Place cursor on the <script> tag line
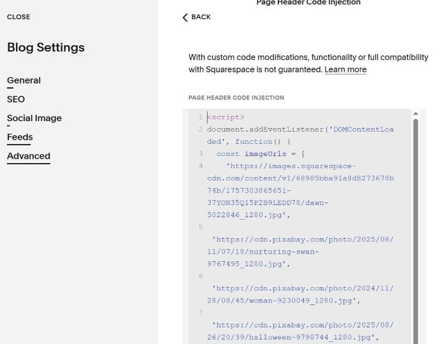 pos(226,117)
